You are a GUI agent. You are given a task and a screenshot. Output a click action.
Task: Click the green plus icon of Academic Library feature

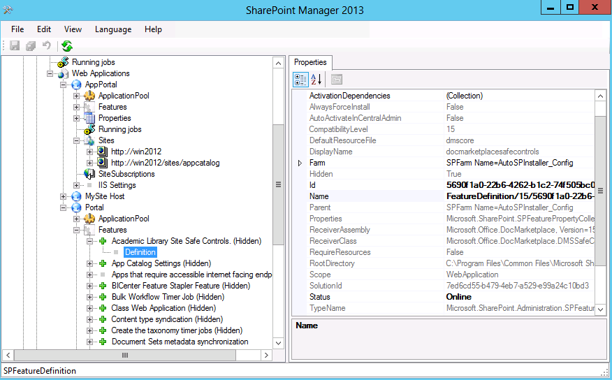click(103, 241)
